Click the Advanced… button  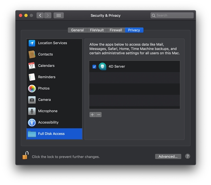pos(168,156)
